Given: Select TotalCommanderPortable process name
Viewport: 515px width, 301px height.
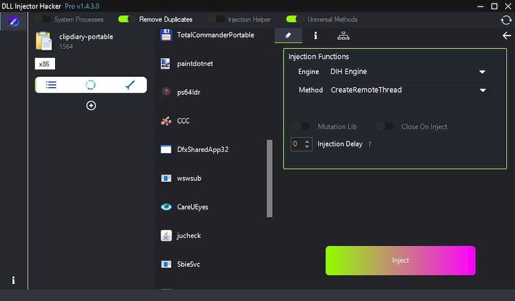Looking at the screenshot, I should pyautogui.click(x=216, y=35).
